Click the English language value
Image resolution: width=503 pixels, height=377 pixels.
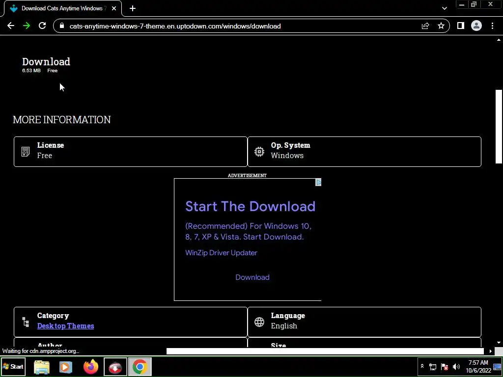click(x=284, y=326)
